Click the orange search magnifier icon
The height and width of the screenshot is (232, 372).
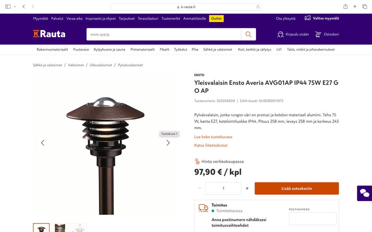coord(248,34)
